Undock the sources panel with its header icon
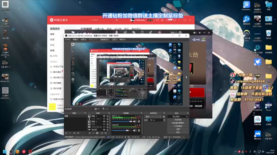This screenshot has width=277, height=155. click(109, 113)
